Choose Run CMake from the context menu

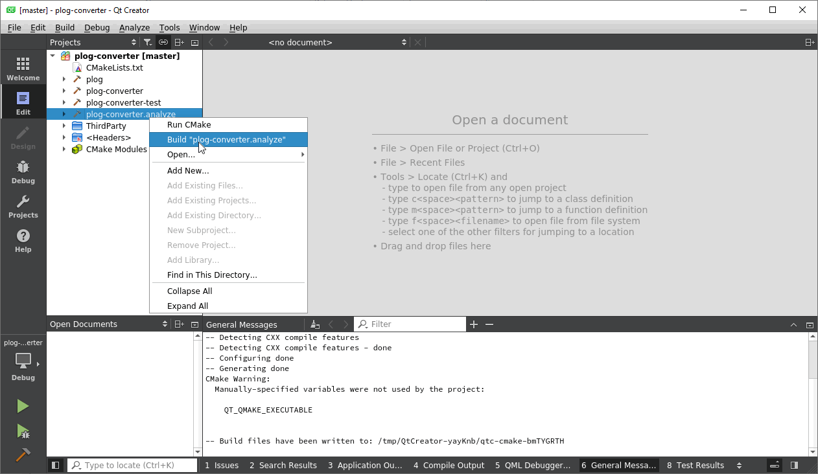(x=228, y=124)
